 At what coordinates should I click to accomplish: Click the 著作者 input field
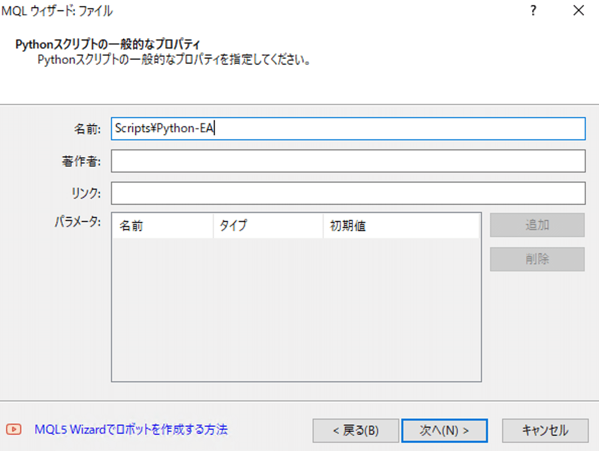coord(348,161)
